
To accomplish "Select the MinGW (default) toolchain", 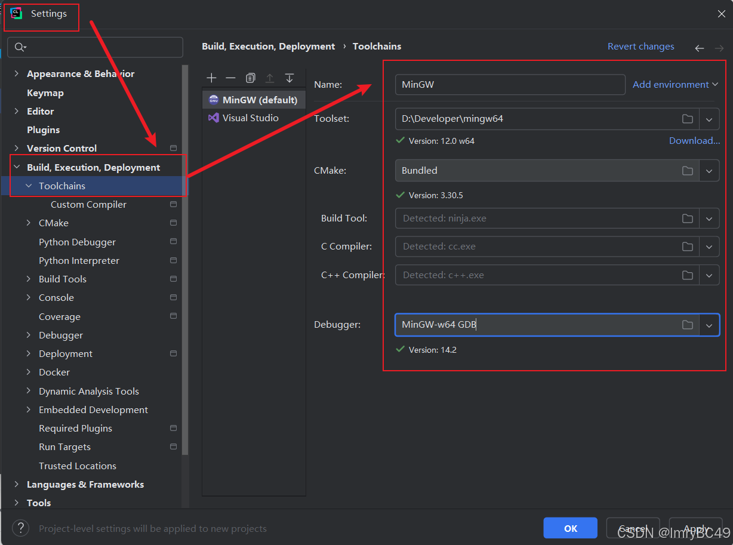I will [254, 100].
